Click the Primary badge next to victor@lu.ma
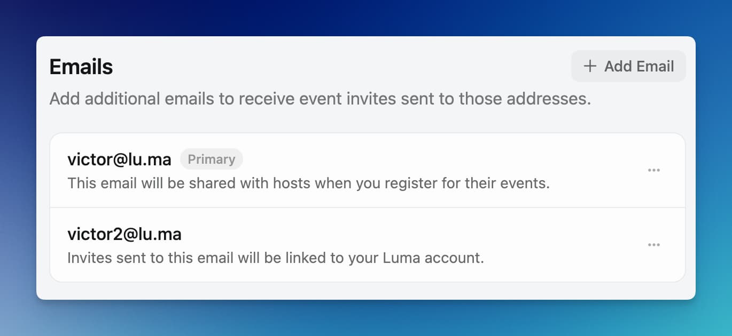732x336 pixels. click(x=212, y=159)
